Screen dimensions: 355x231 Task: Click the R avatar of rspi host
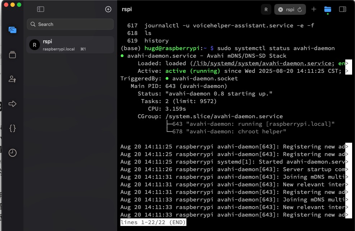click(x=35, y=45)
